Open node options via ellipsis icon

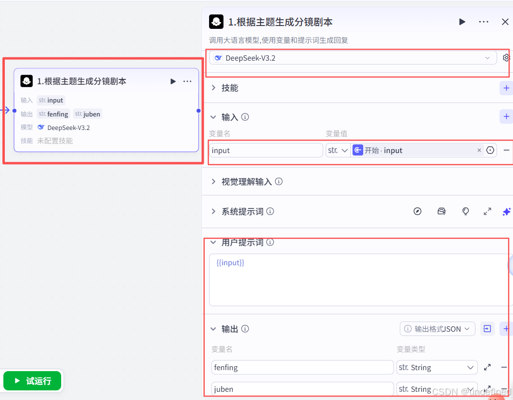tap(484, 22)
